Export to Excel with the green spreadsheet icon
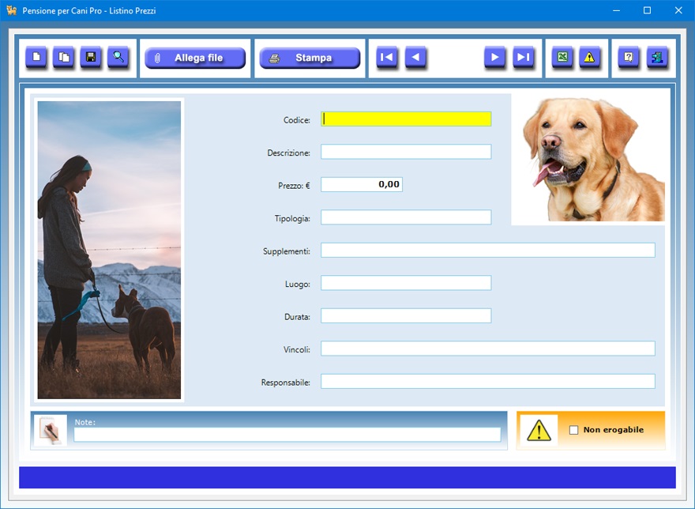This screenshot has width=695, height=509. (x=562, y=57)
